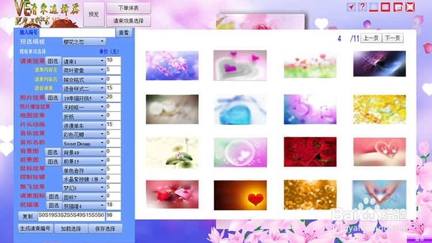Screen dimensions: 432x243
Task: Open the 彩色花瓣 music effect dropdown
Action: coord(84,134)
